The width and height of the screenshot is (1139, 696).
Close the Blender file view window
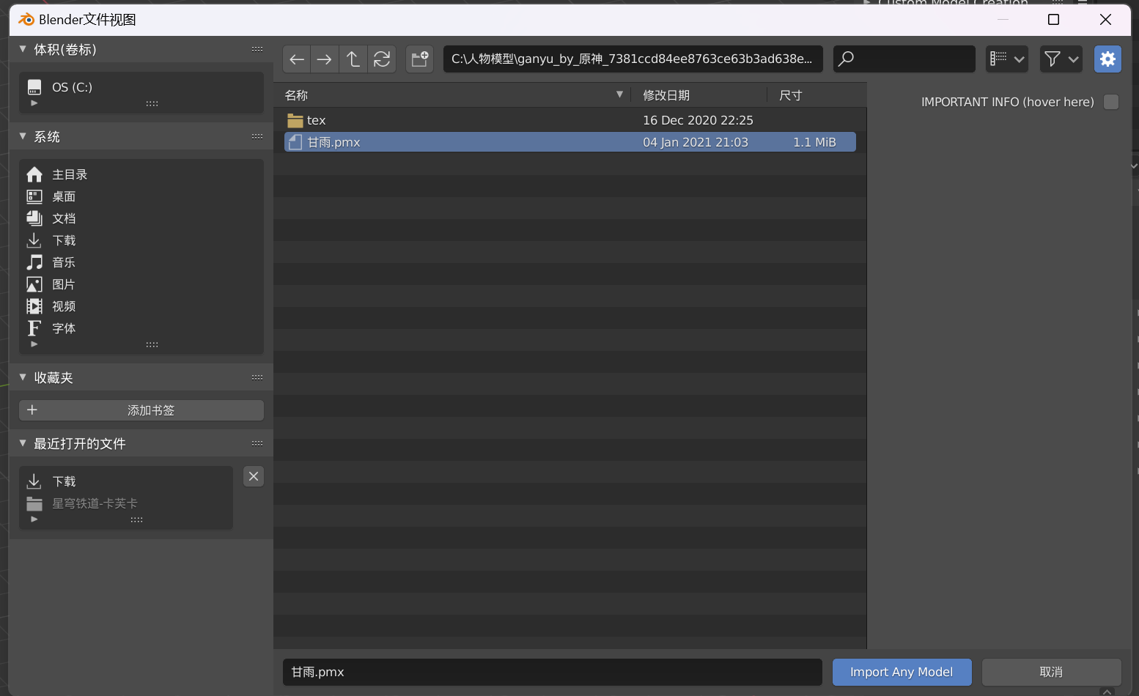[x=1105, y=20]
